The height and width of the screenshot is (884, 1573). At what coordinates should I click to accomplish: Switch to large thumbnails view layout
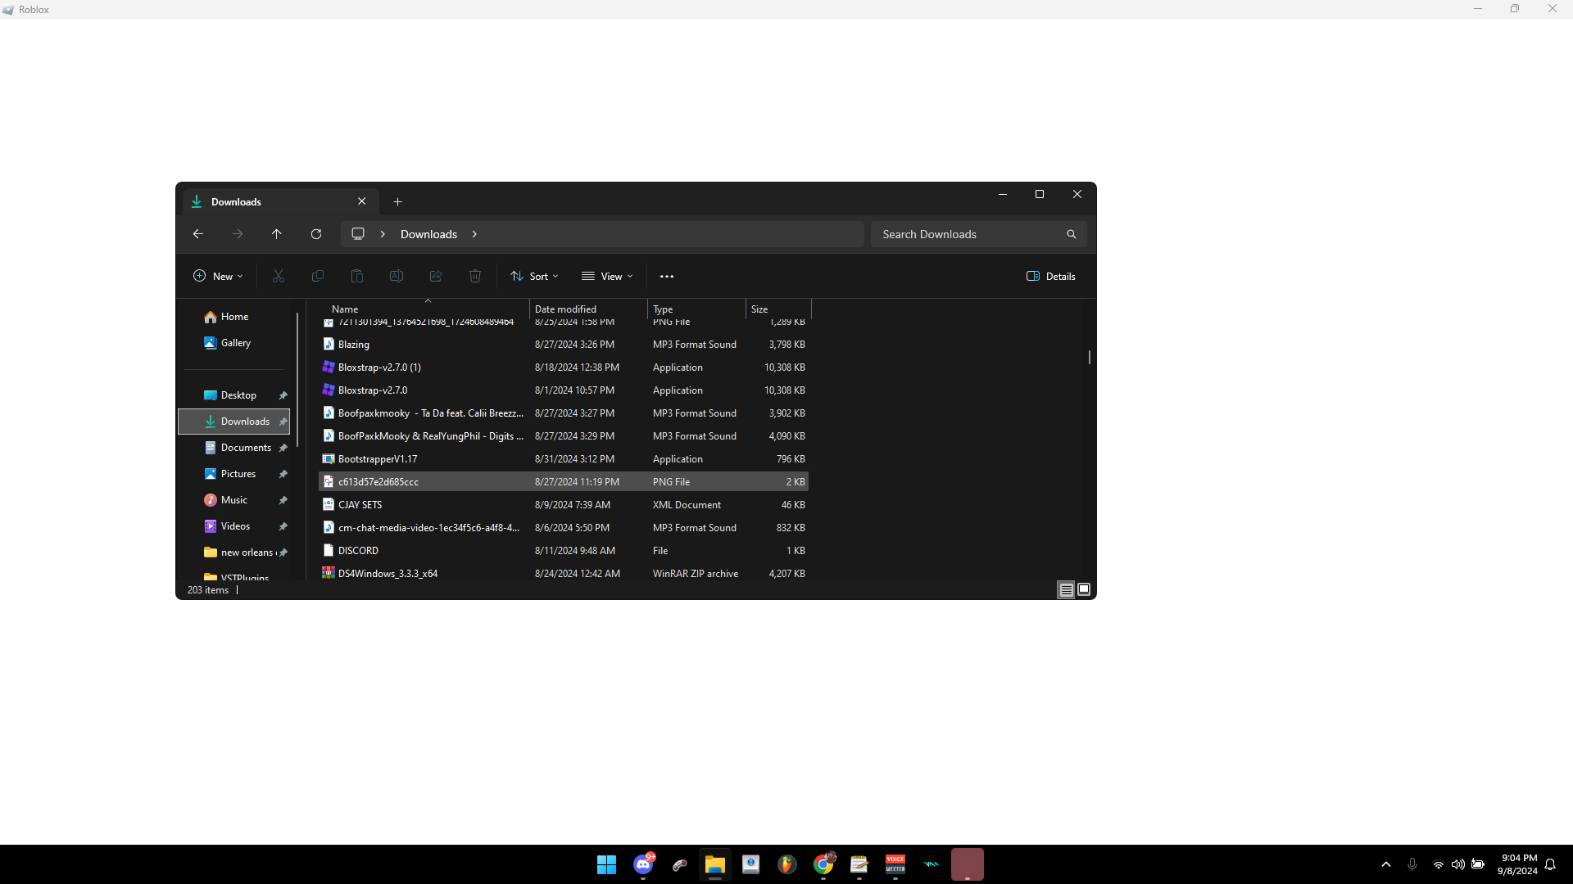point(1084,589)
